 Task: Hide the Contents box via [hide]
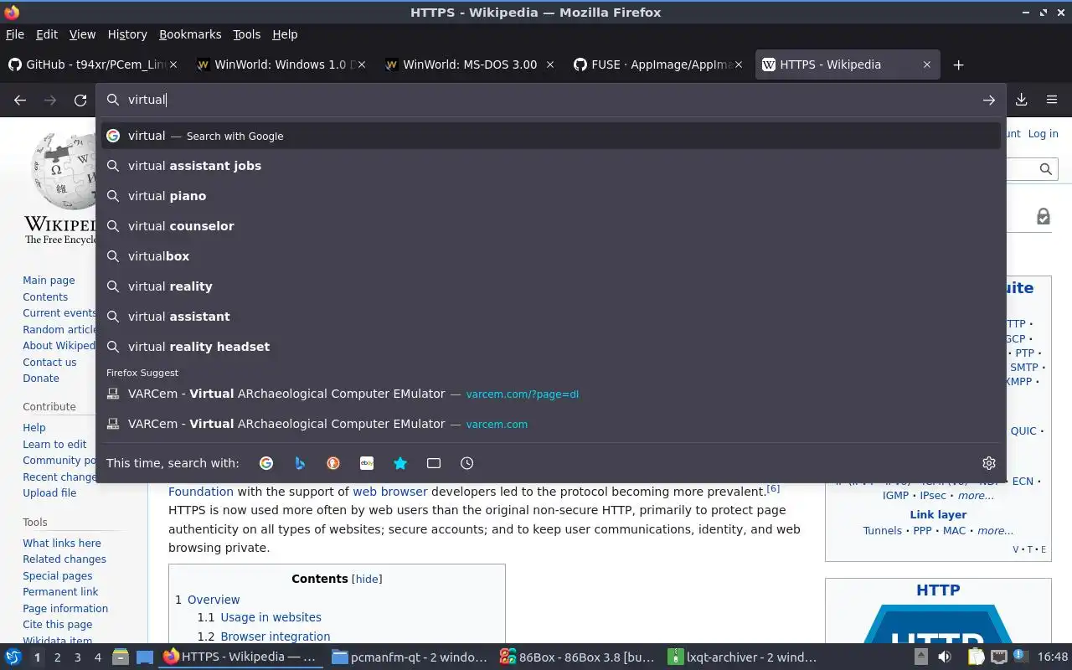point(367,579)
